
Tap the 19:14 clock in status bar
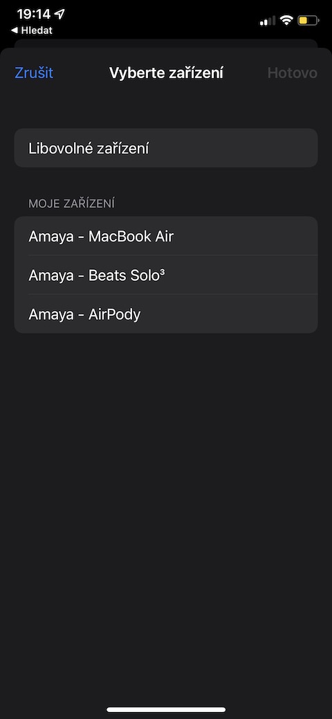pyautogui.click(x=33, y=14)
